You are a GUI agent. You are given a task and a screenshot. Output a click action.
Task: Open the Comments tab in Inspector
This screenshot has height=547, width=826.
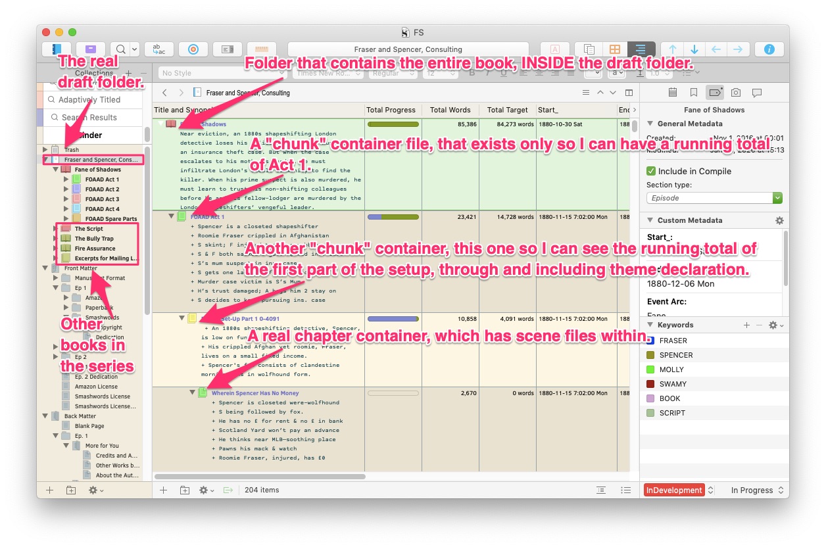pyautogui.click(x=757, y=93)
